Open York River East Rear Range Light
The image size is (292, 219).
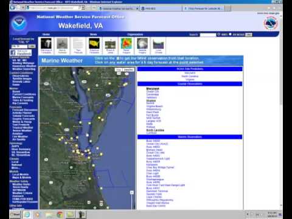[x=165, y=185]
